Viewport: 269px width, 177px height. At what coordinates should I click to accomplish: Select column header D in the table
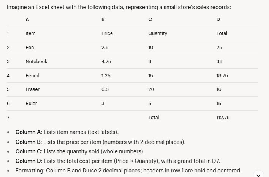218,19
